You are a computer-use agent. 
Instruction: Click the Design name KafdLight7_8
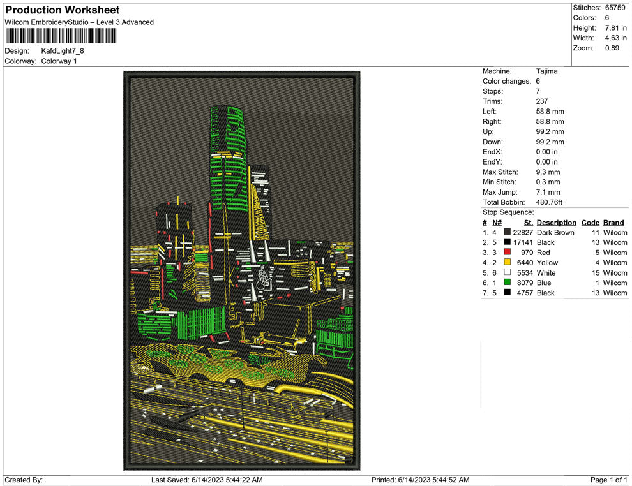pos(63,51)
